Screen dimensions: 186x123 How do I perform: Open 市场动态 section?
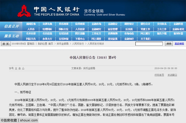[129, 33]
